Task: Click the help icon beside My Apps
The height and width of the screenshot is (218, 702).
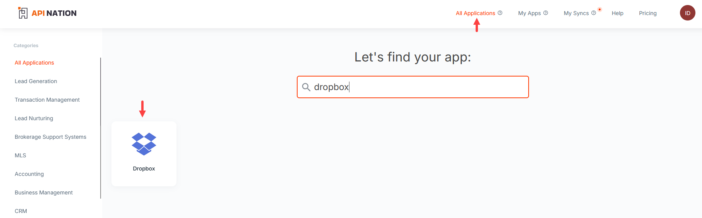Action: (546, 13)
